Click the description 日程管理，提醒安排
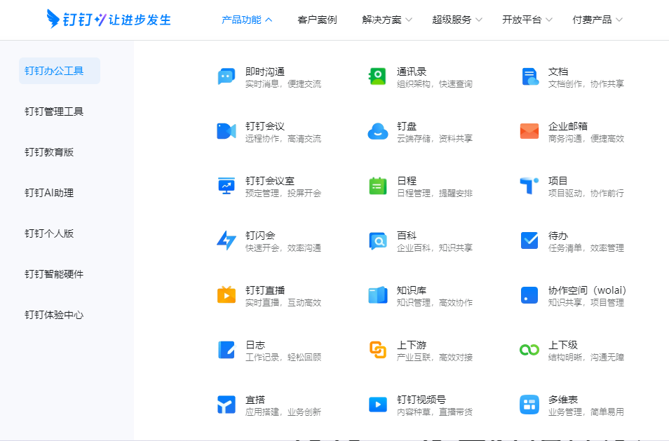This screenshot has height=441, width=669. point(435,194)
